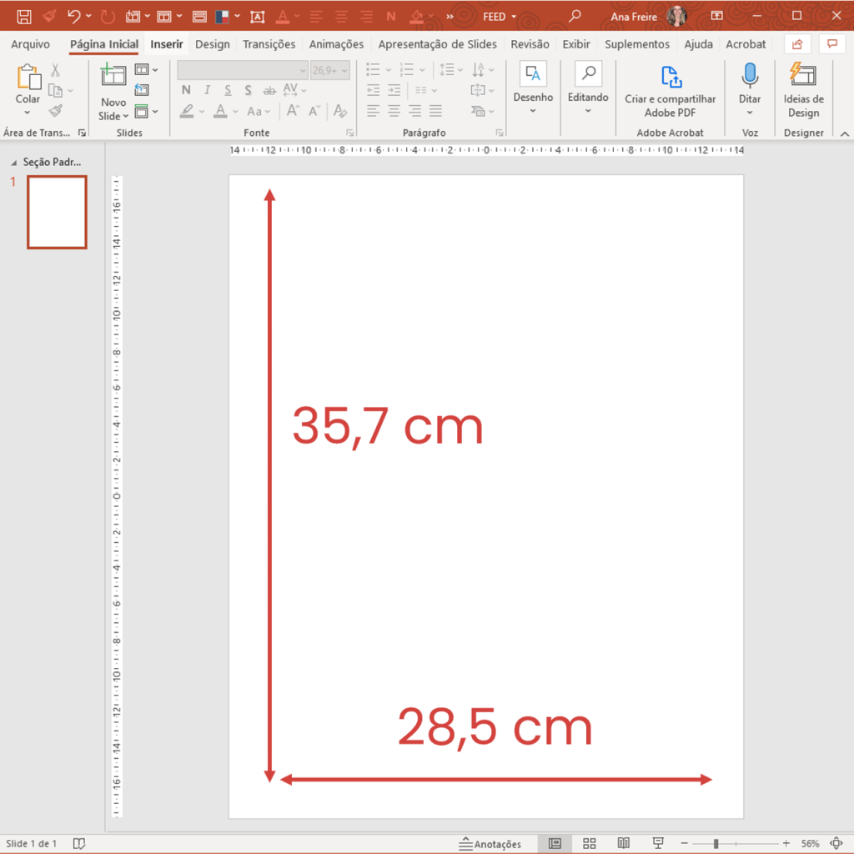Image resolution: width=854 pixels, height=854 pixels.
Task: Click the search magnifier in title bar
Action: coord(574,16)
